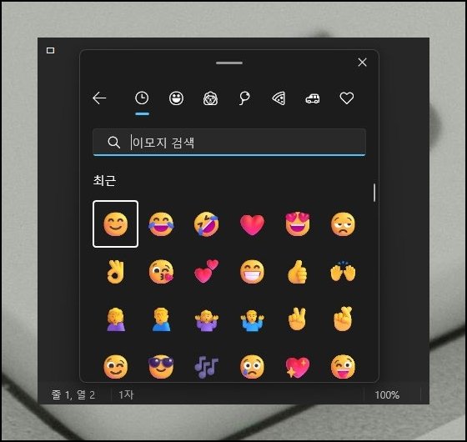Insert the woman shrugging emoji
The height and width of the screenshot is (442, 467).
click(207, 320)
